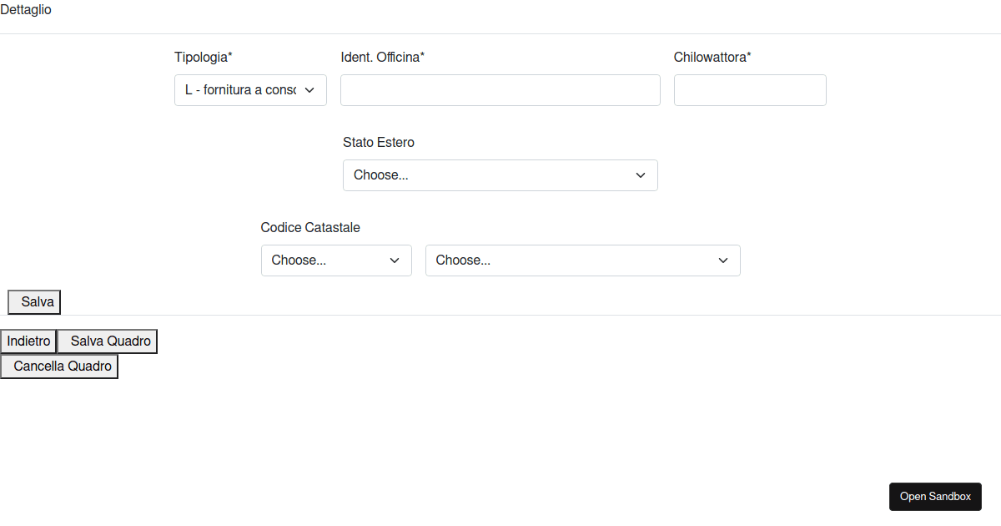
Task: Click the Codice Catastale label
Action: point(310,228)
